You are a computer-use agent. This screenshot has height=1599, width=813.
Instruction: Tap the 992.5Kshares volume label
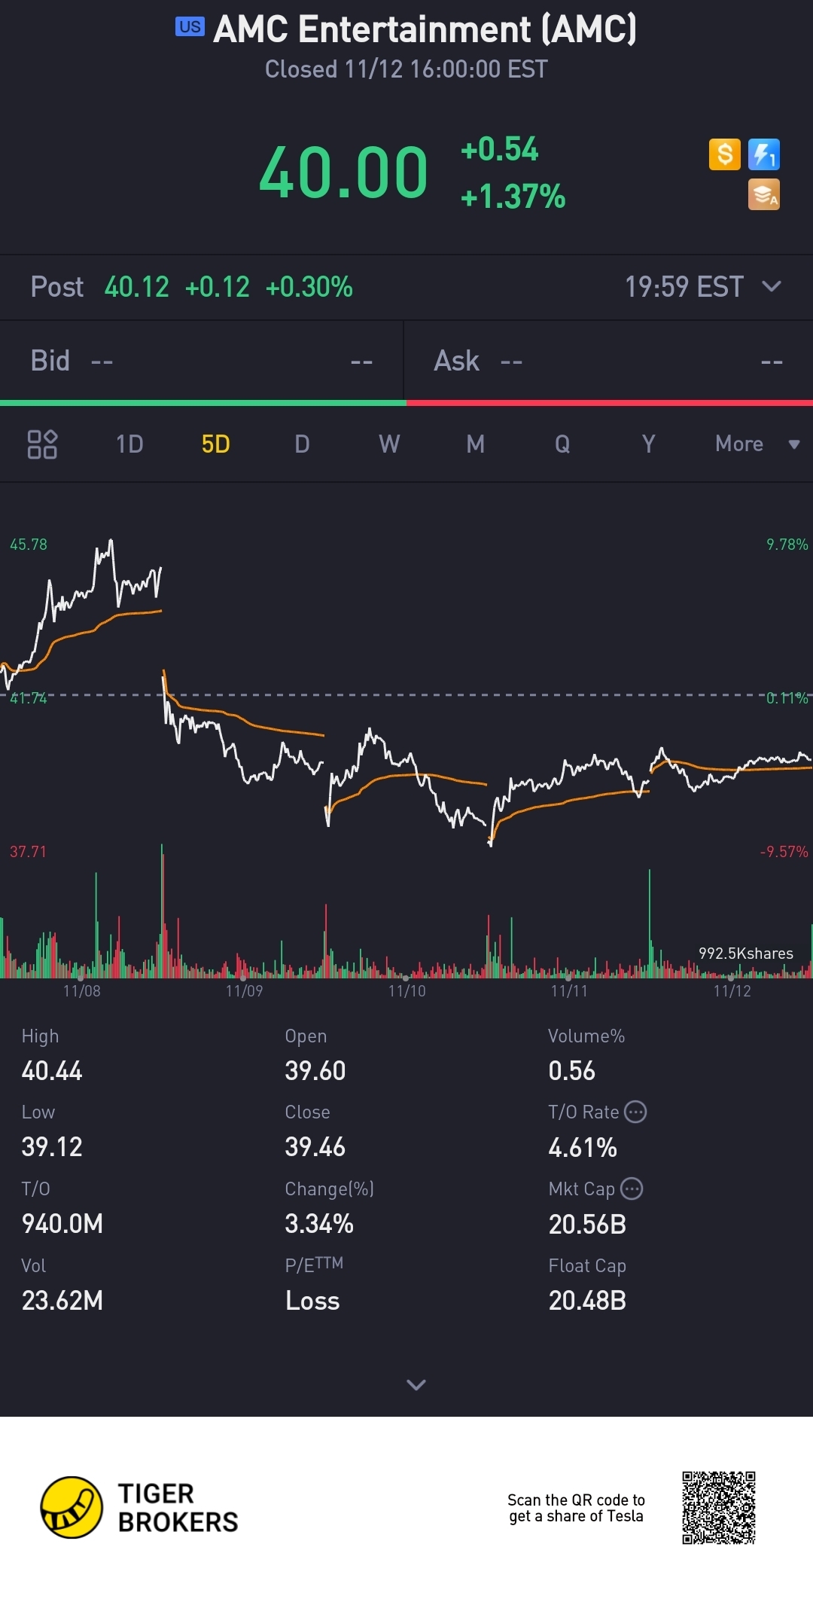[746, 954]
